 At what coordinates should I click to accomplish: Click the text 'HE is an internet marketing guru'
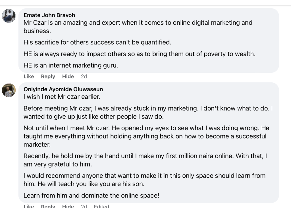pos(71,65)
